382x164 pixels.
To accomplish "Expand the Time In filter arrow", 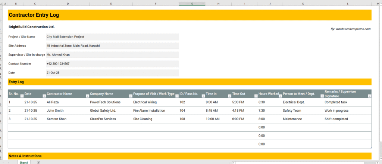I will coord(229,96).
